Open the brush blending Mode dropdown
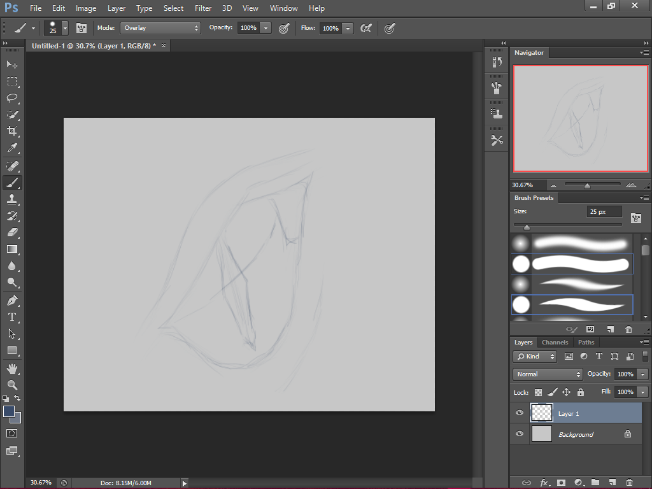Image resolution: width=652 pixels, height=489 pixels. (160, 28)
